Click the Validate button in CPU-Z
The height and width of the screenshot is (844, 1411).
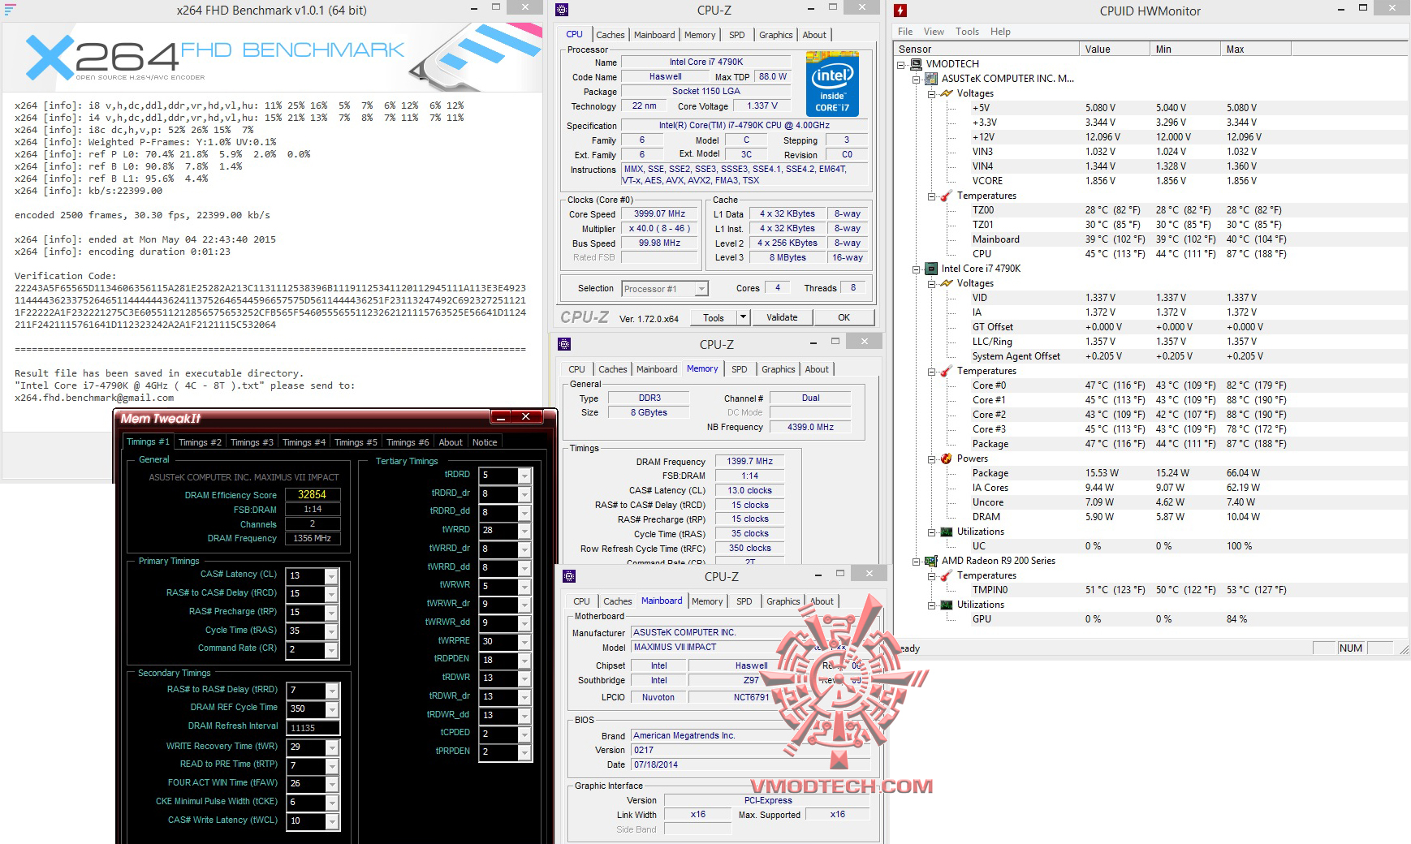click(x=782, y=317)
